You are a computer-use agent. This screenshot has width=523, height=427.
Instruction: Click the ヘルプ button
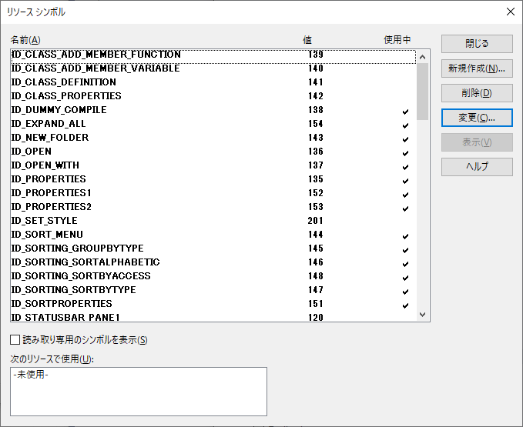476,167
